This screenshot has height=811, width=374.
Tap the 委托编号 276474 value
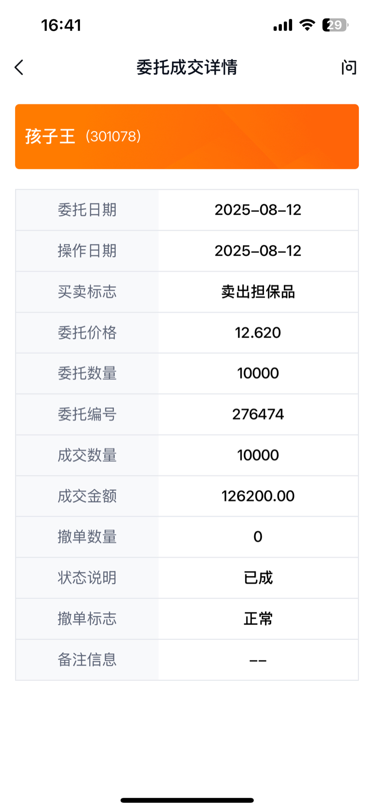coord(258,415)
